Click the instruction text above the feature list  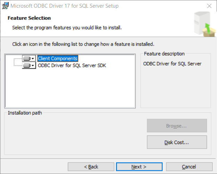pos(83,44)
